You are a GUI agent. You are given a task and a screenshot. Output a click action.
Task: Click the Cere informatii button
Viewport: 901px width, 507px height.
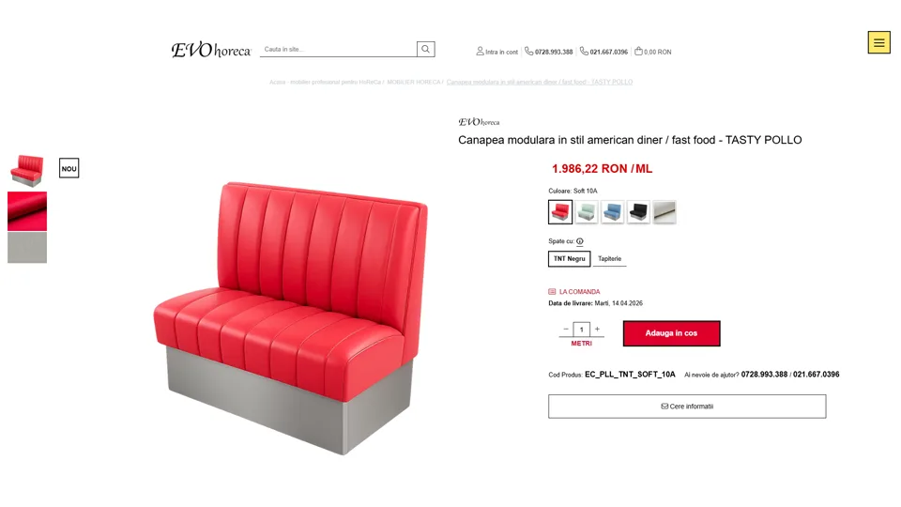pos(687,406)
